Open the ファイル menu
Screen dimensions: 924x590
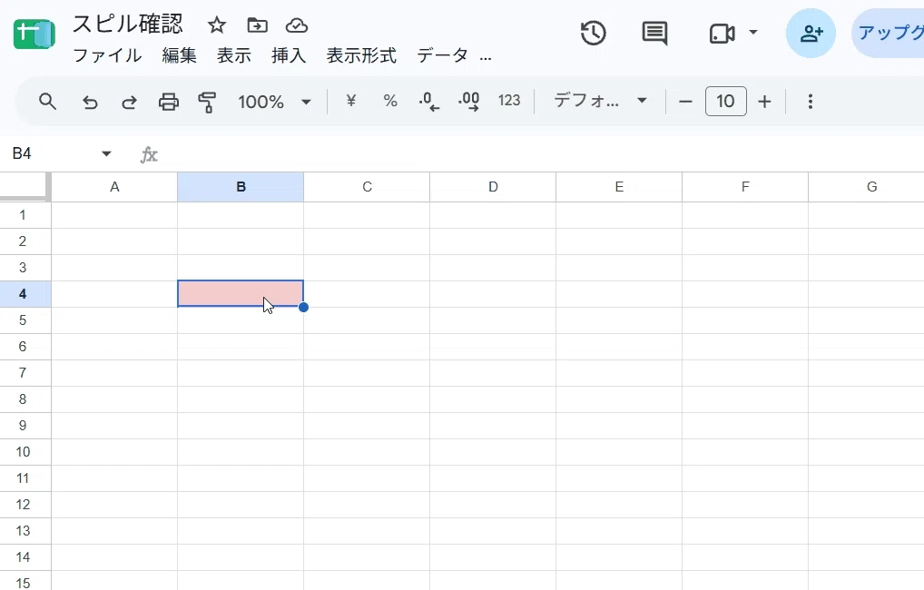pyautogui.click(x=107, y=55)
